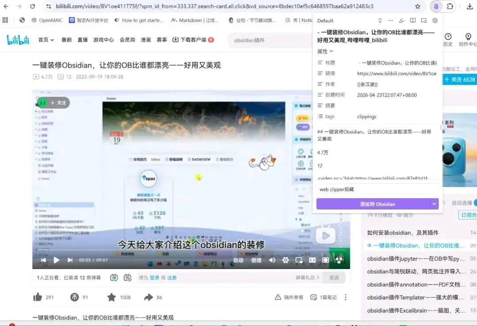This screenshot has height=326, width=477.
Task: Enable picture-in-picture mode icon
Action: (299, 260)
